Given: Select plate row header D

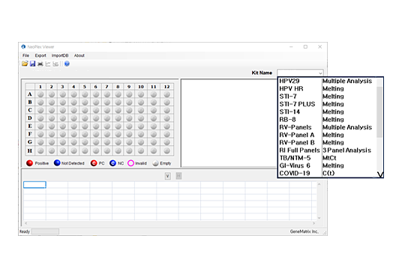Looking at the screenshot, I should tap(30, 118).
